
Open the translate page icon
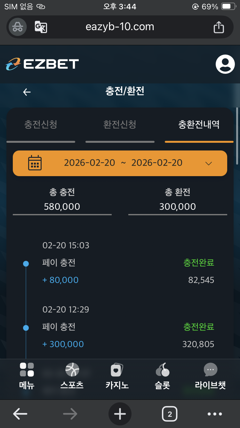click(41, 27)
